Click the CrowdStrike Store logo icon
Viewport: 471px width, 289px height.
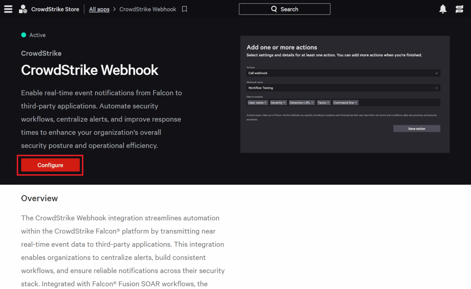point(23,9)
